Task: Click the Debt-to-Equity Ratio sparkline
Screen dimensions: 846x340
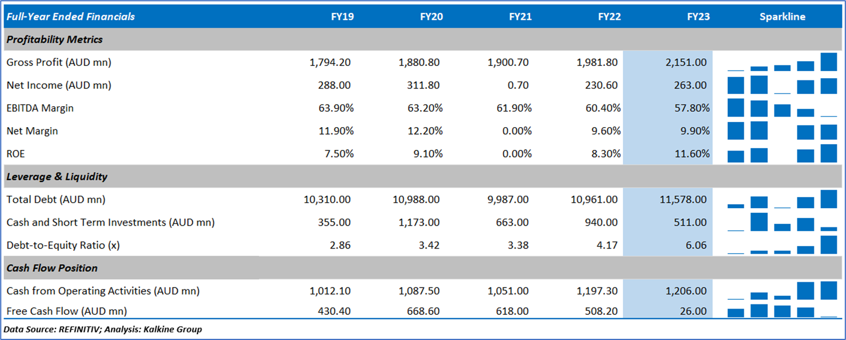Action: click(x=782, y=246)
